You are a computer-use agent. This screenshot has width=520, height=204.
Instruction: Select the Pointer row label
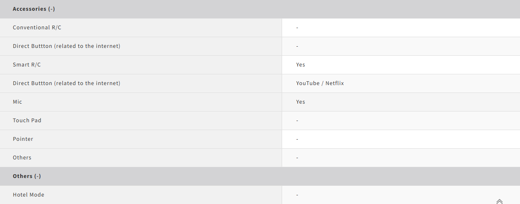[x=23, y=139]
